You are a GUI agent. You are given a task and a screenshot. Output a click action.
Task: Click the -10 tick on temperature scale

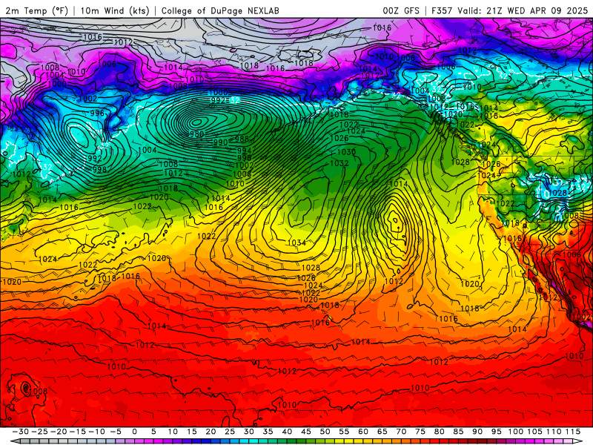pos(96,432)
